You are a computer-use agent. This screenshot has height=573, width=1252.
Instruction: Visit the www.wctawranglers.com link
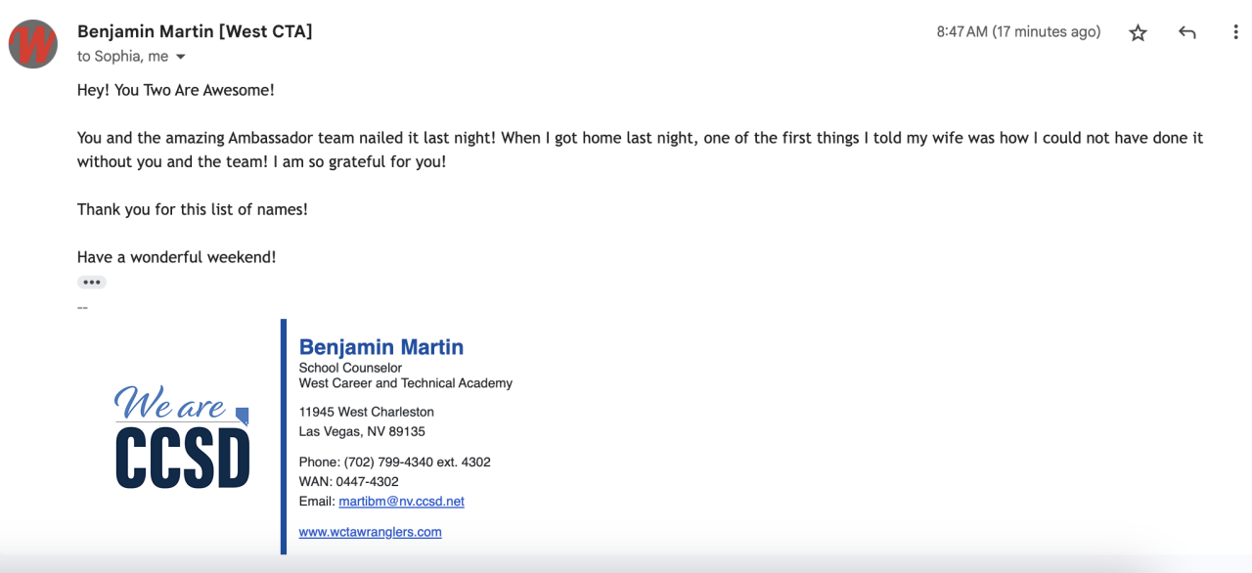pos(370,532)
